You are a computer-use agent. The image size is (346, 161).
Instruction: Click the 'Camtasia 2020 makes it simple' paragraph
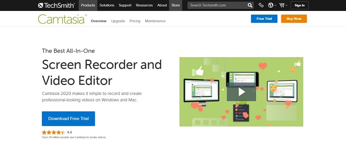pyautogui.click(x=92, y=97)
